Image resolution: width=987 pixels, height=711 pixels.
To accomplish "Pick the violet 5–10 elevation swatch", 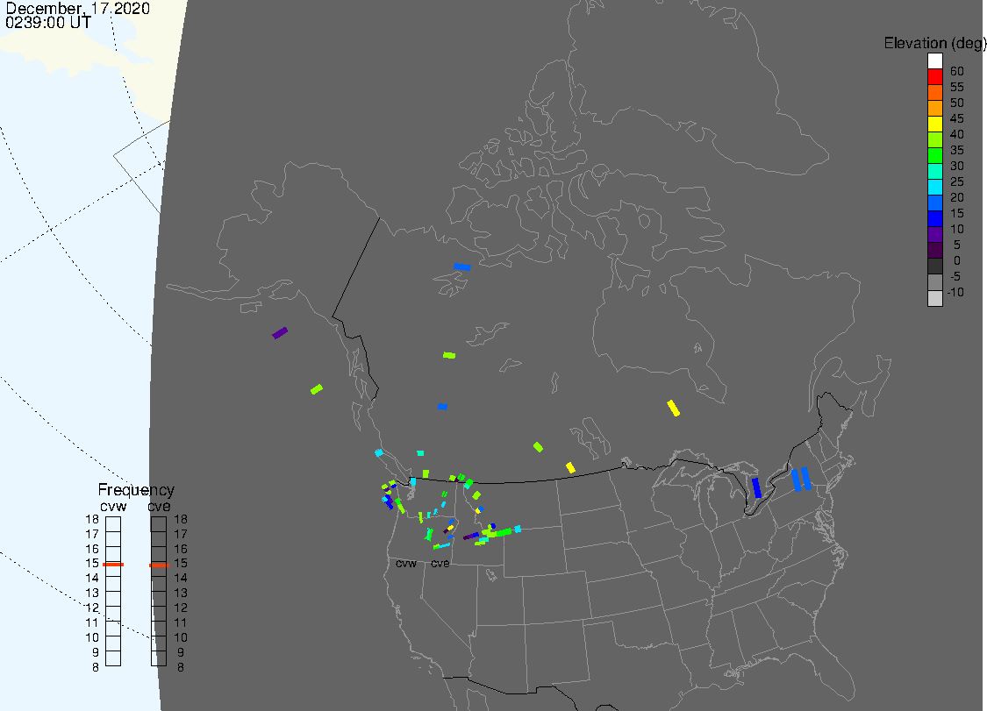I will point(934,234).
